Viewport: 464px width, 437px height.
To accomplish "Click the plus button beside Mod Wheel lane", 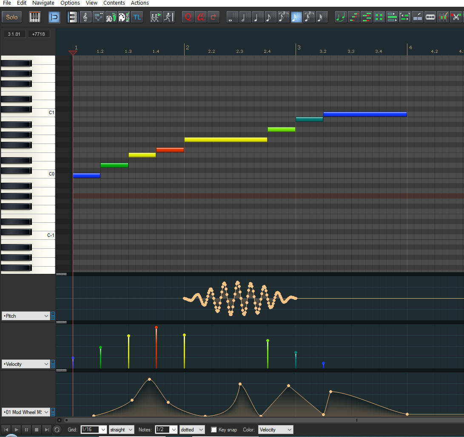I will 53,414.
